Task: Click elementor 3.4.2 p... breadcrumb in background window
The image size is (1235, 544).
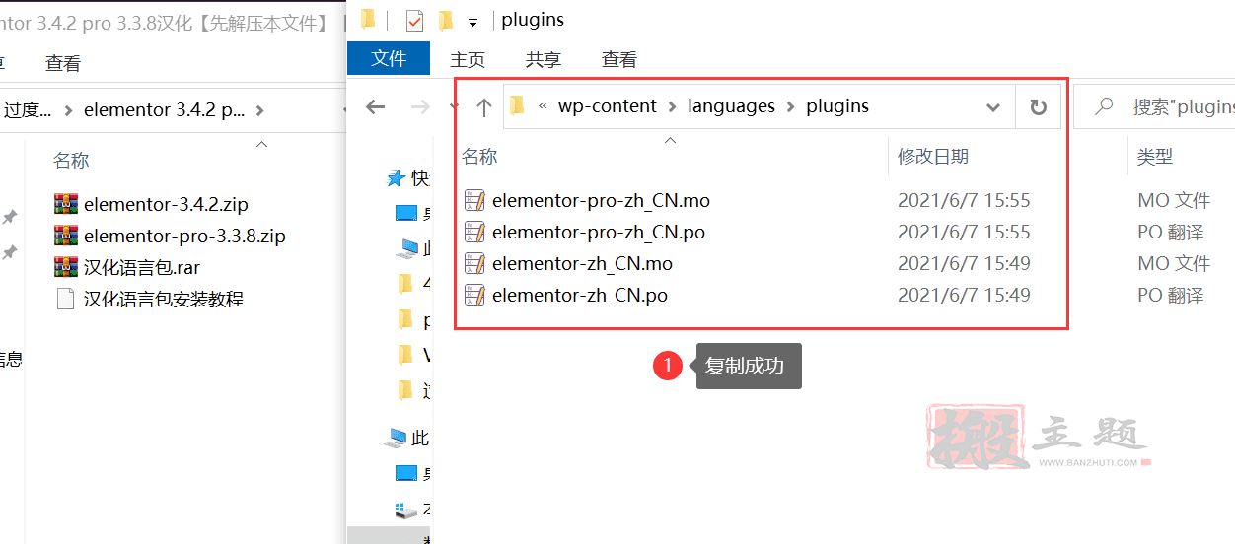Action: tap(165, 109)
